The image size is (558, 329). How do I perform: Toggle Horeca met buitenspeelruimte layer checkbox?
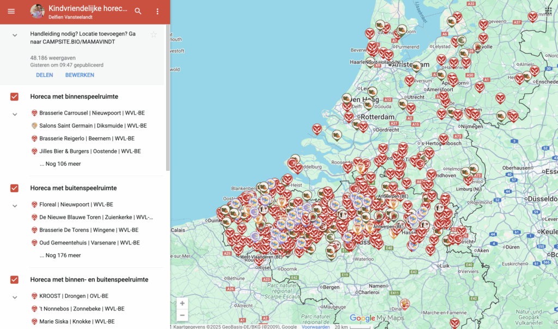pyautogui.click(x=15, y=188)
